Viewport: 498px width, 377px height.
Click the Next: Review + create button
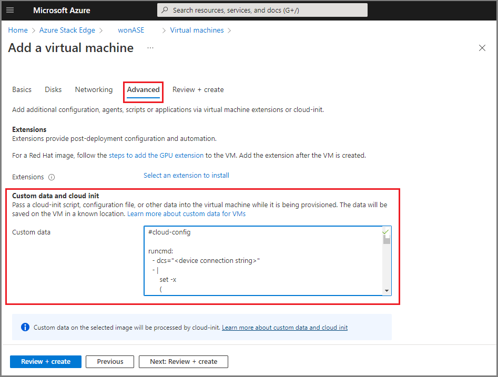(x=183, y=361)
